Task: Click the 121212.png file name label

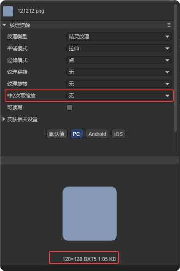Action: [x=31, y=11]
